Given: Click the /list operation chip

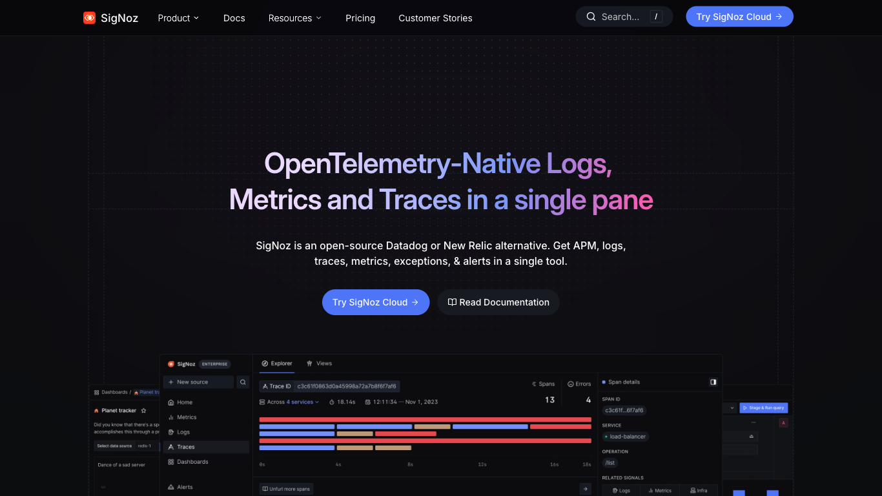Looking at the screenshot, I should click(x=610, y=463).
